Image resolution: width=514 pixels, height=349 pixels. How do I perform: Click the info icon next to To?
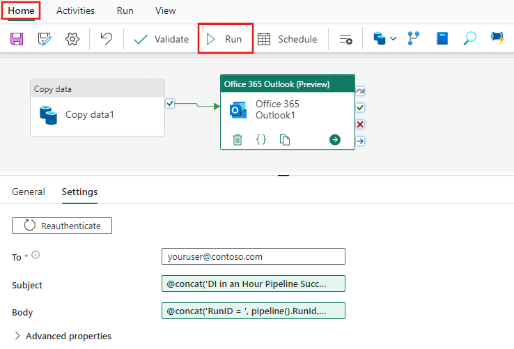pos(36,254)
